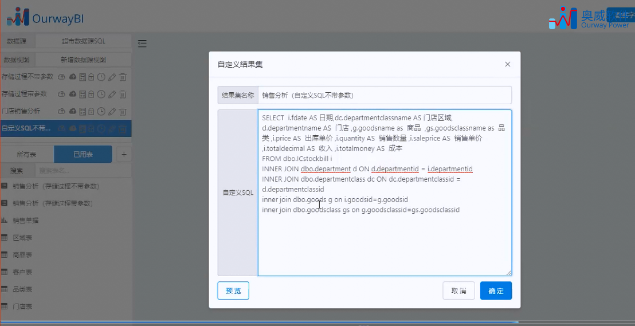Viewport: 635px width, 326px height.
Task: Click the 数据视图 label
Action: pos(17,60)
